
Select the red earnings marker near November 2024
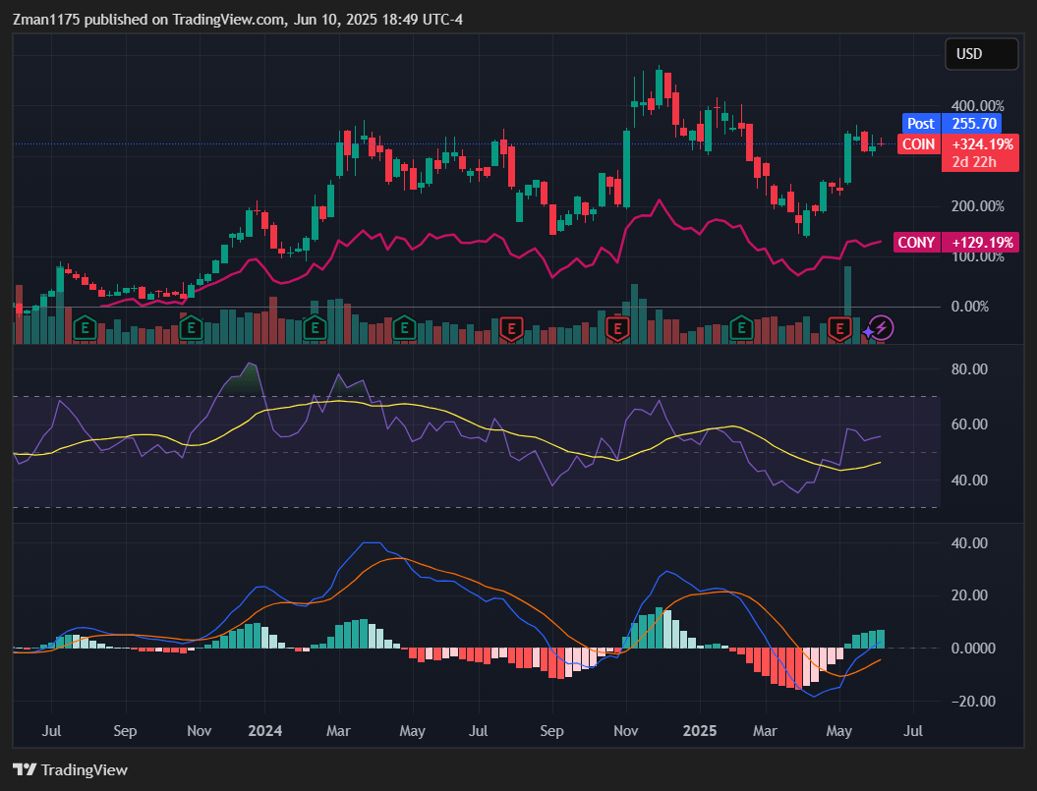pyautogui.click(x=617, y=329)
